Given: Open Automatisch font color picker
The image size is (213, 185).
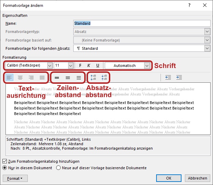Looking at the screenshot, I should click(127, 66).
